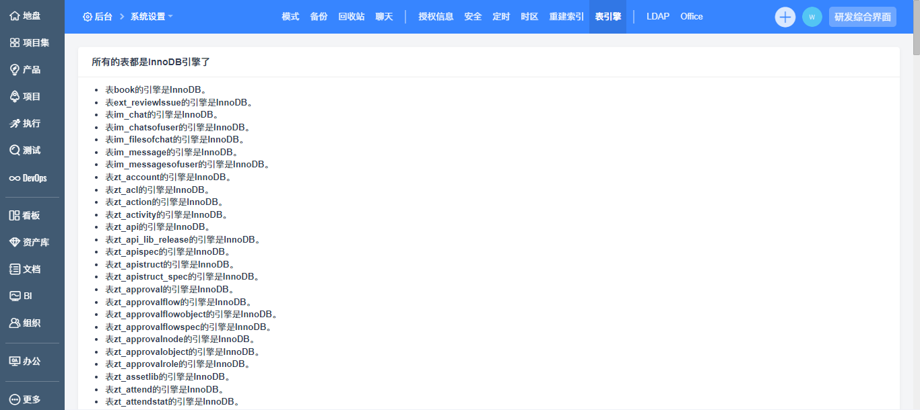Click the 产品 sidebar icon
This screenshot has width=920, height=410.
tap(14, 70)
